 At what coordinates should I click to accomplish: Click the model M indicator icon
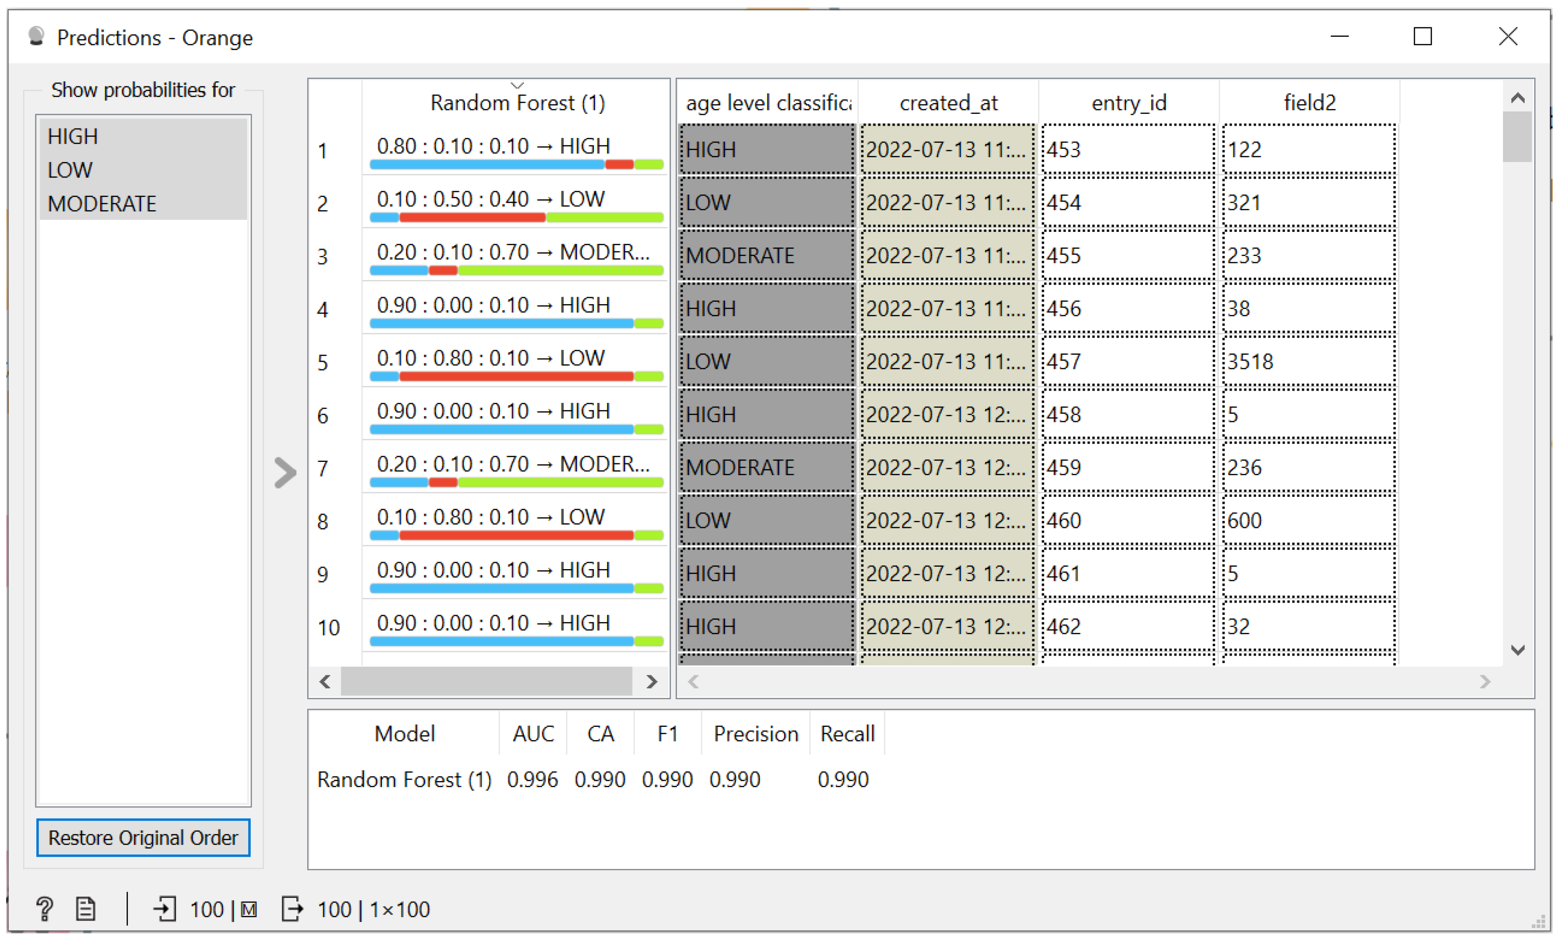[x=249, y=910]
